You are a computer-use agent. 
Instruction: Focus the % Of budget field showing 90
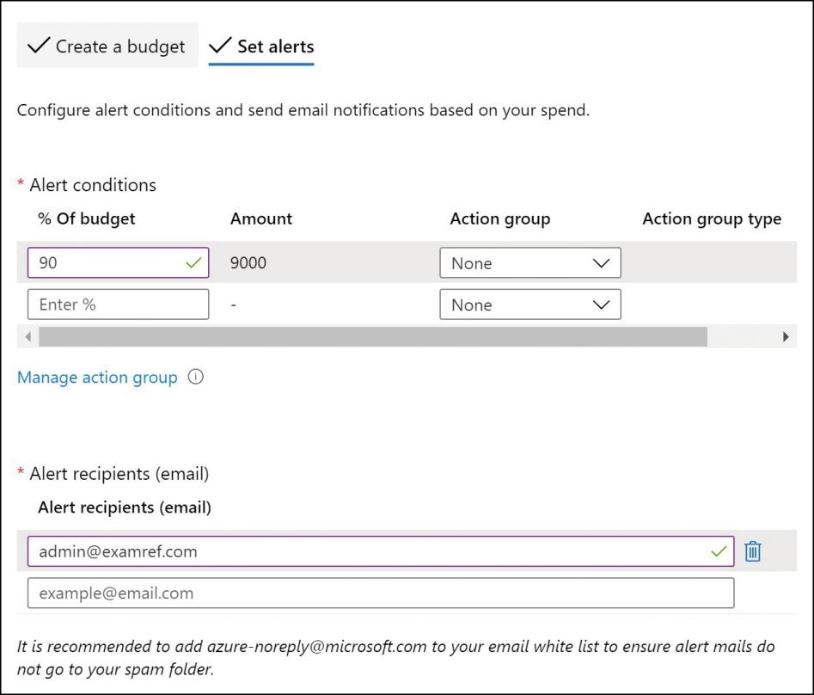[x=119, y=263]
